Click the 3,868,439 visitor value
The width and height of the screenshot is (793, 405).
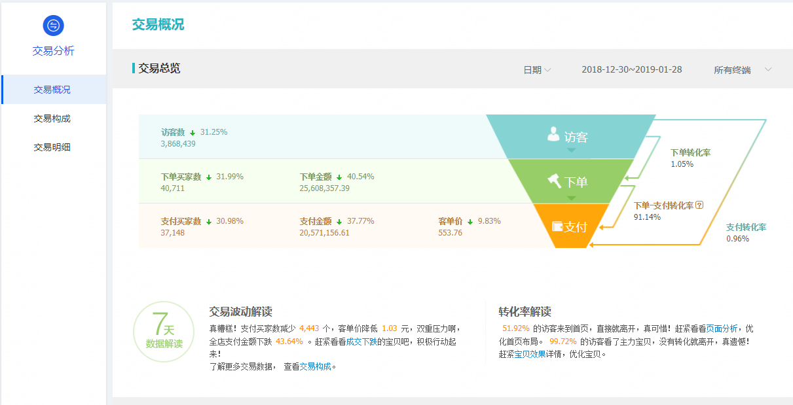pyautogui.click(x=178, y=143)
